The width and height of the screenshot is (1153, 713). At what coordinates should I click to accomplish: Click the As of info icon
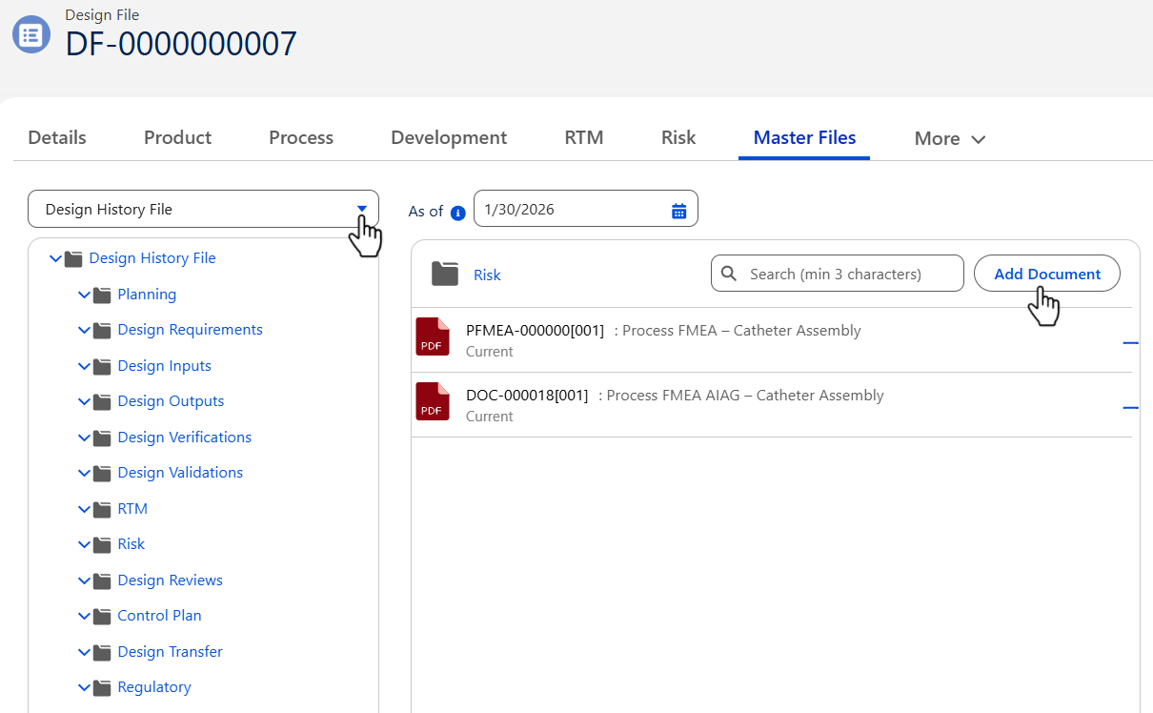(457, 213)
